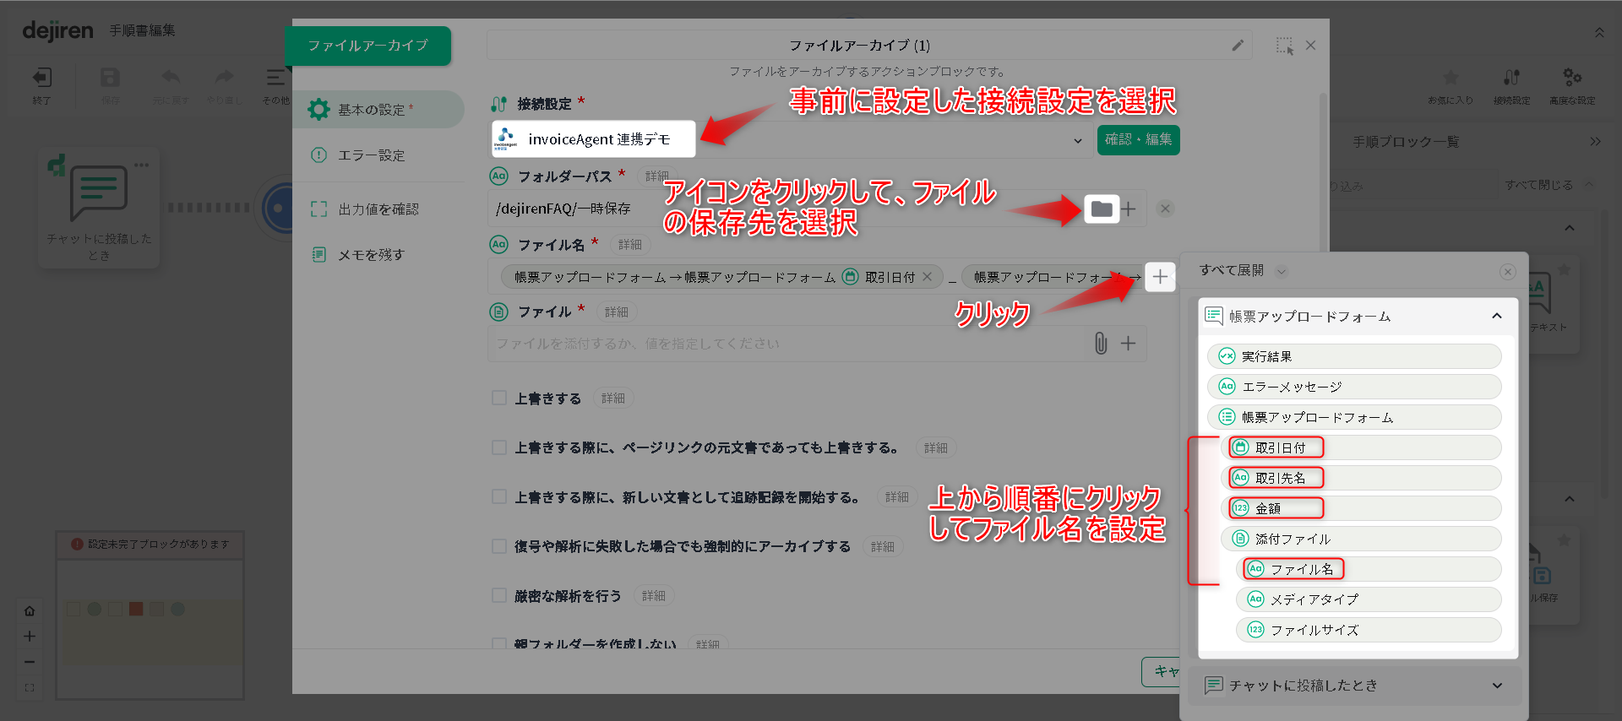Collapse the procedure block list with double chevron
Screen dimensions: 1622x721
tap(1595, 141)
